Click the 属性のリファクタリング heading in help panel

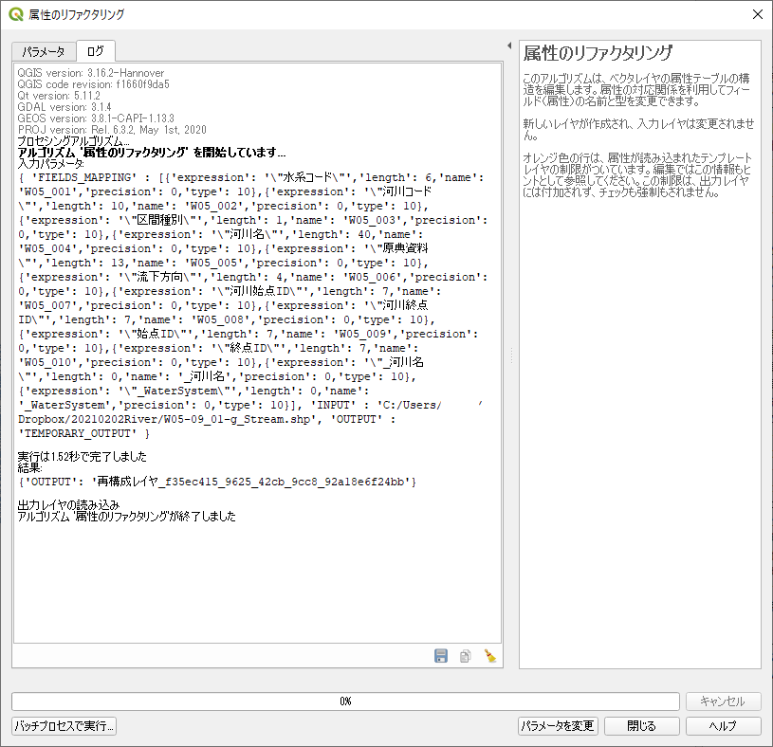[598, 54]
